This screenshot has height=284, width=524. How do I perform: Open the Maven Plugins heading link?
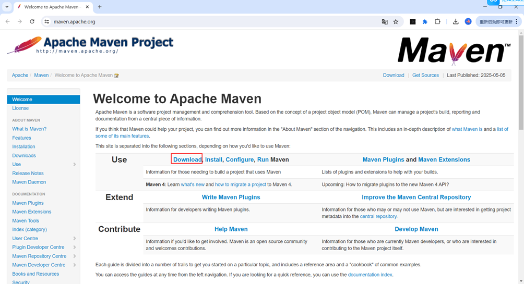coord(383,159)
